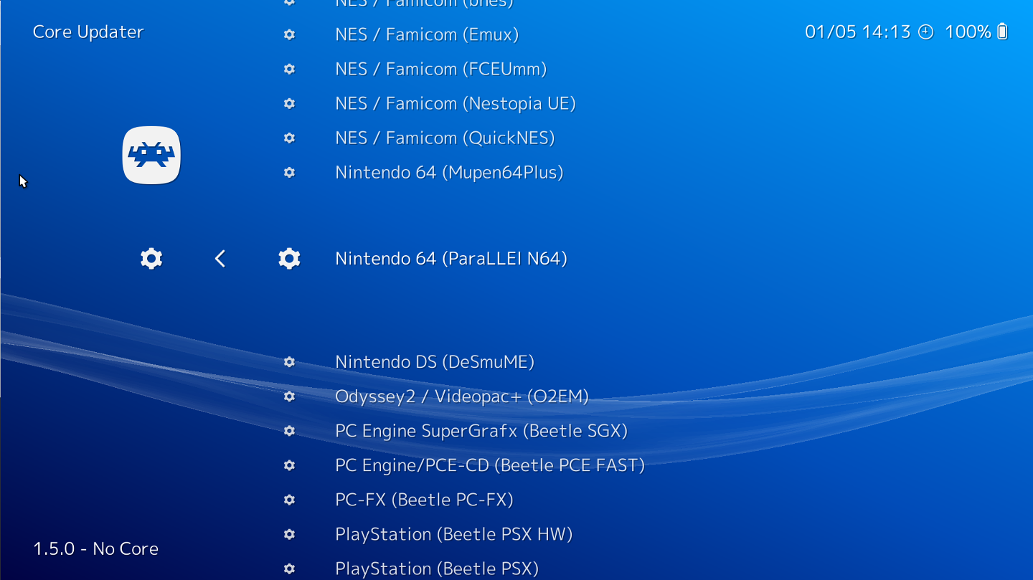
Task: Download PC Engine/PCE-CD (Beetle PCE FAST)
Action: click(489, 465)
